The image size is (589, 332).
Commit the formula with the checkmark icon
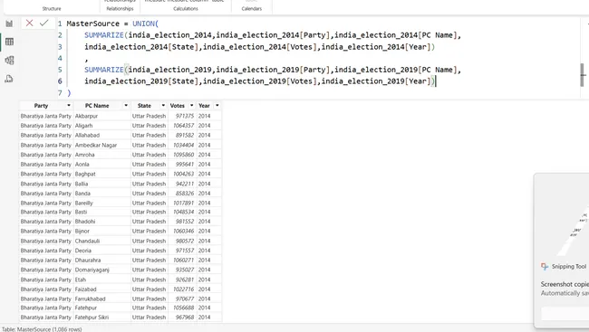pos(44,24)
